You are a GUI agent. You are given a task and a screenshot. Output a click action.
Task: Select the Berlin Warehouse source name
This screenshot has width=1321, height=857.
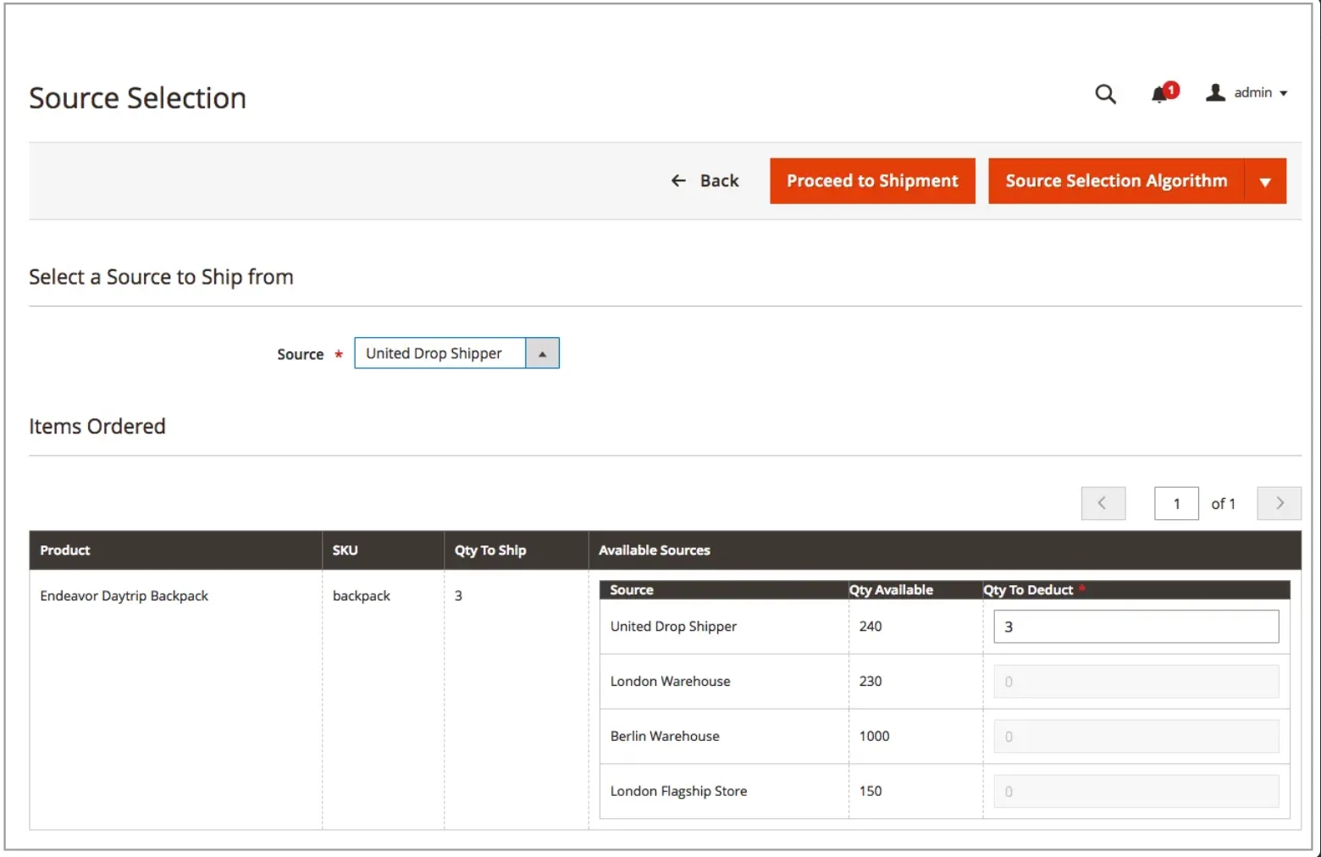click(x=665, y=736)
